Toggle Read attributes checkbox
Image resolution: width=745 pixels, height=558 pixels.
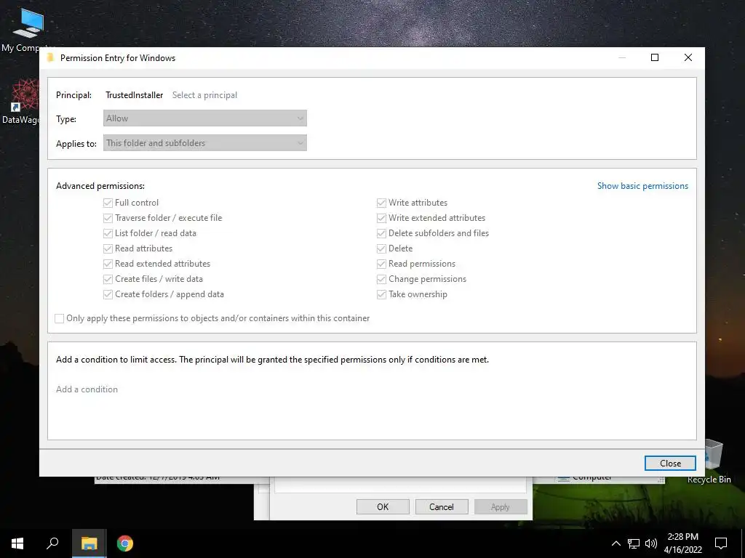108,248
